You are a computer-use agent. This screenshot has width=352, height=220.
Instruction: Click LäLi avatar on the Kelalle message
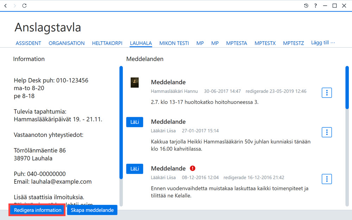click(134, 169)
